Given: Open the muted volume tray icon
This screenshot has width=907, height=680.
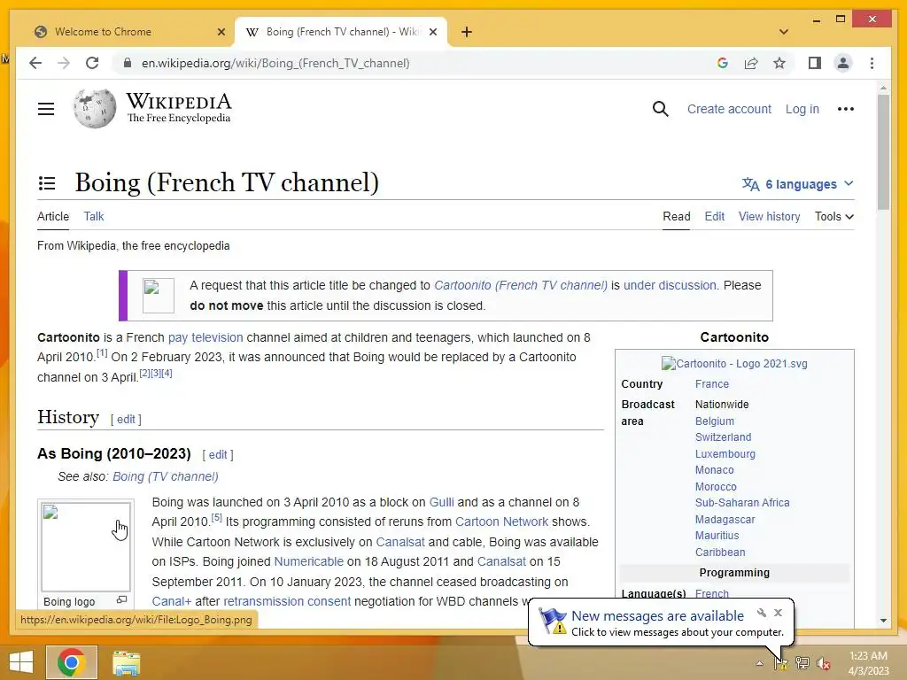Looking at the screenshot, I should point(823,663).
